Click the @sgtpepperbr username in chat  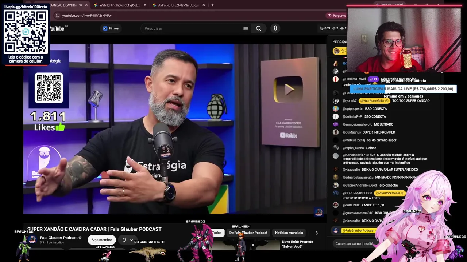point(352,109)
